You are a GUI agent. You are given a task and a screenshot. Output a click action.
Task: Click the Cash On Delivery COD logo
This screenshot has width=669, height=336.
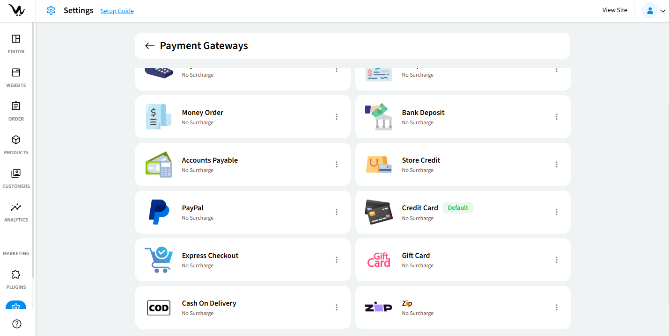[159, 308]
